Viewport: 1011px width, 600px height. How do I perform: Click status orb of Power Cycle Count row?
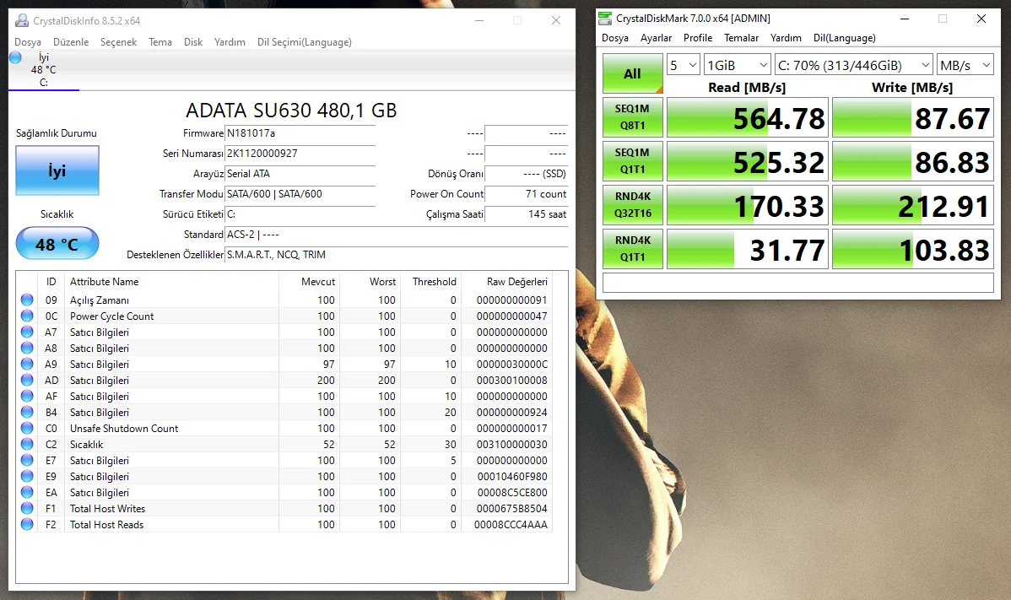point(27,316)
